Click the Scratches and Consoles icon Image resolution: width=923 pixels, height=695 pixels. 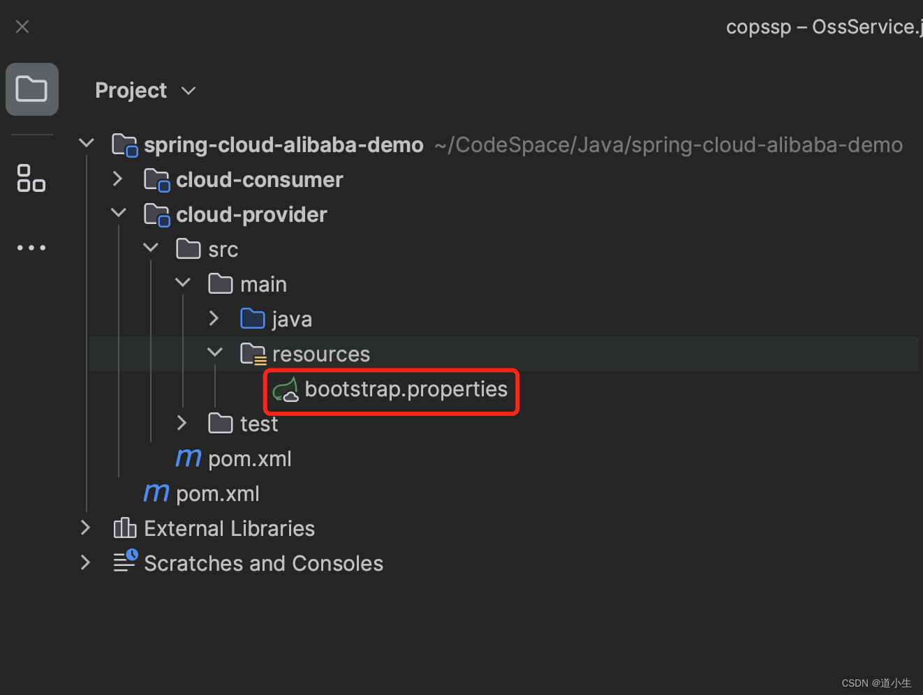[126, 562]
